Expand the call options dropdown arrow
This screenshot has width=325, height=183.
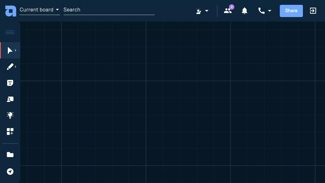[x=270, y=11]
